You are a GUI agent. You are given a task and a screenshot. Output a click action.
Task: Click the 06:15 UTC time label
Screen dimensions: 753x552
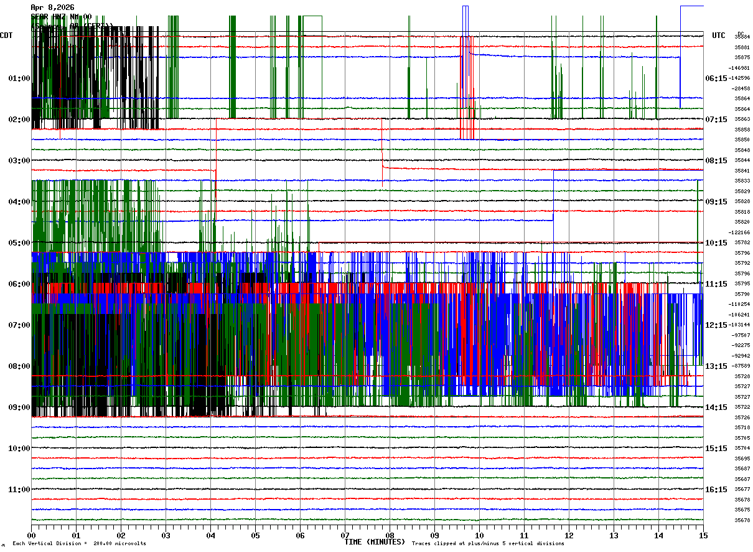click(716, 79)
